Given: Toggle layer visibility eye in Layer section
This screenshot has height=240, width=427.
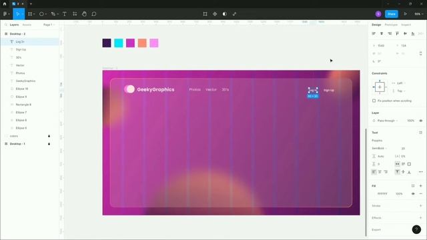Looking at the screenshot, I should coord(421,121).
